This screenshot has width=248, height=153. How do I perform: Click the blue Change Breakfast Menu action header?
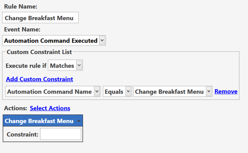pyautogui.click(x=43, y=120)
